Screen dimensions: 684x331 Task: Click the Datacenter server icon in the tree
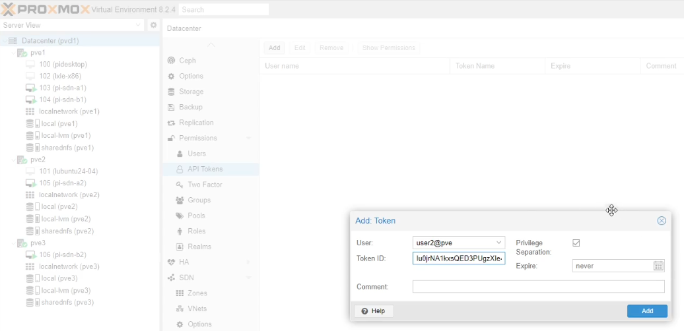13,41
